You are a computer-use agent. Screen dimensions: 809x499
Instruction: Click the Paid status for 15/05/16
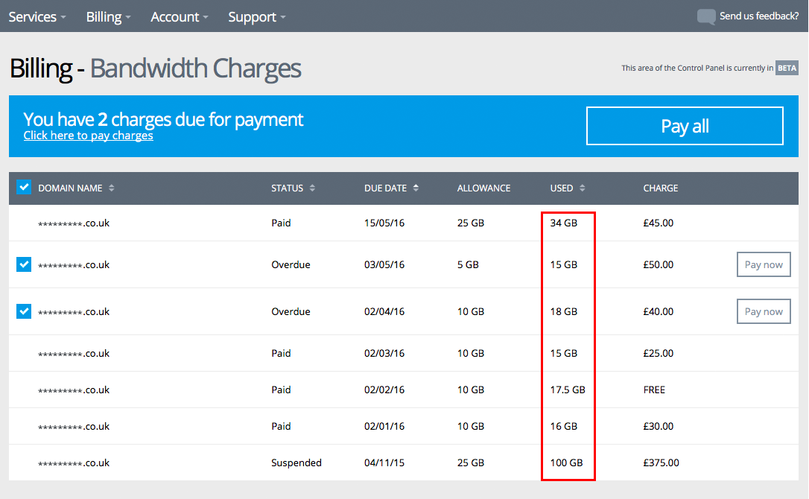[x=281, y=223]
